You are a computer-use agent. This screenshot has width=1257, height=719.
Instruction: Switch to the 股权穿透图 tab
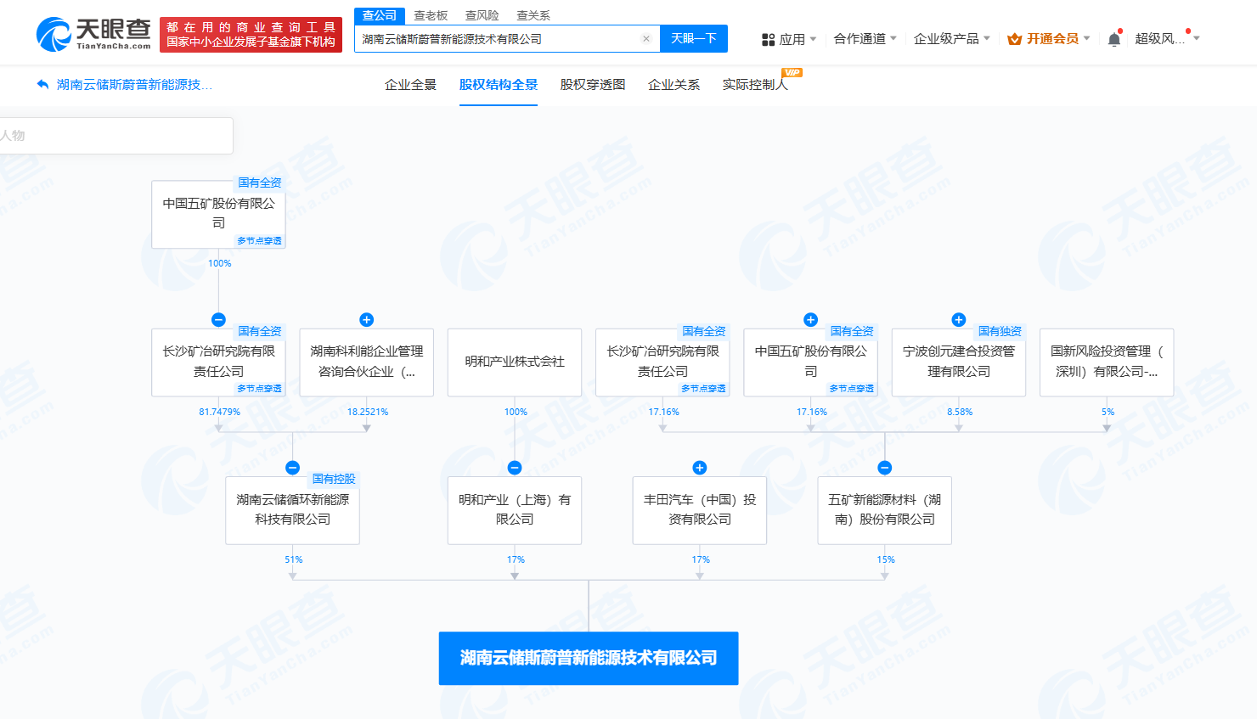point(593,85)
